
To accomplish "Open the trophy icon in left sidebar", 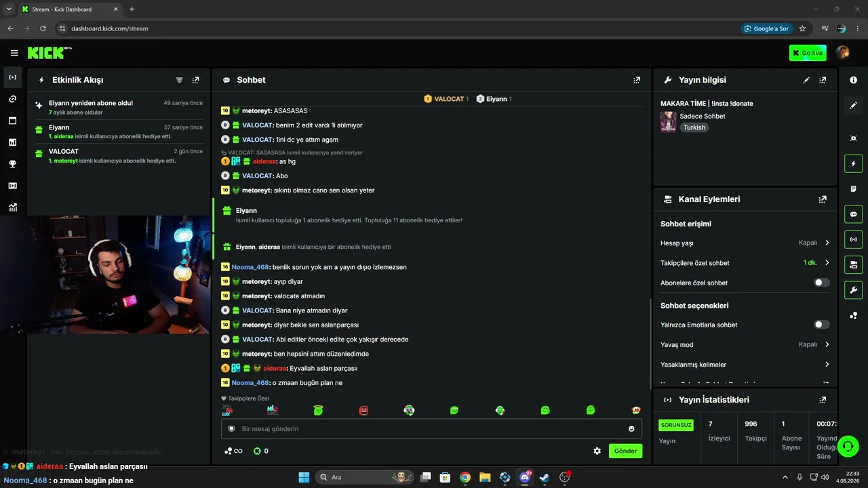I will coord(13,164).
